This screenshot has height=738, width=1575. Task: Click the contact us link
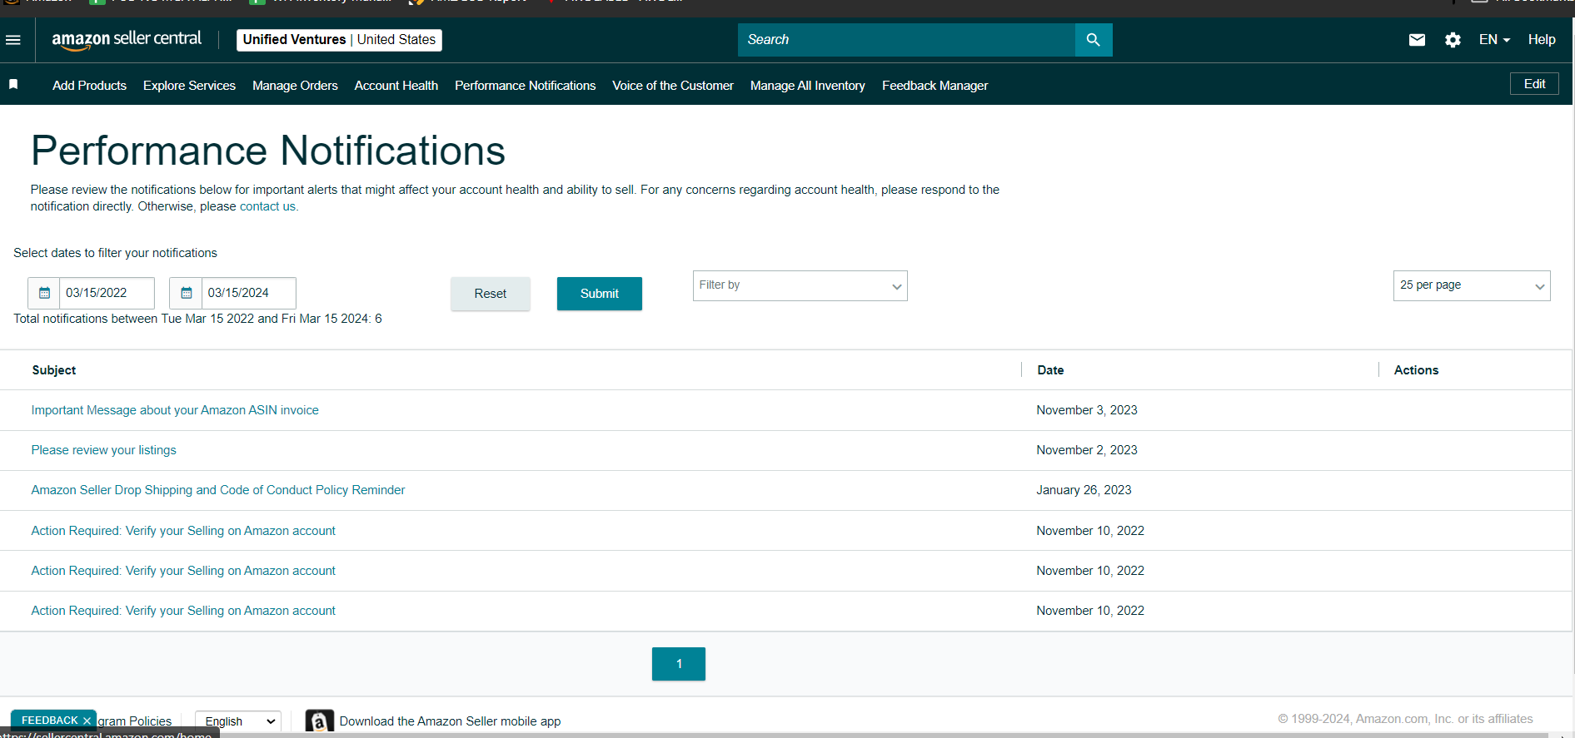click(x=267, y=206)
